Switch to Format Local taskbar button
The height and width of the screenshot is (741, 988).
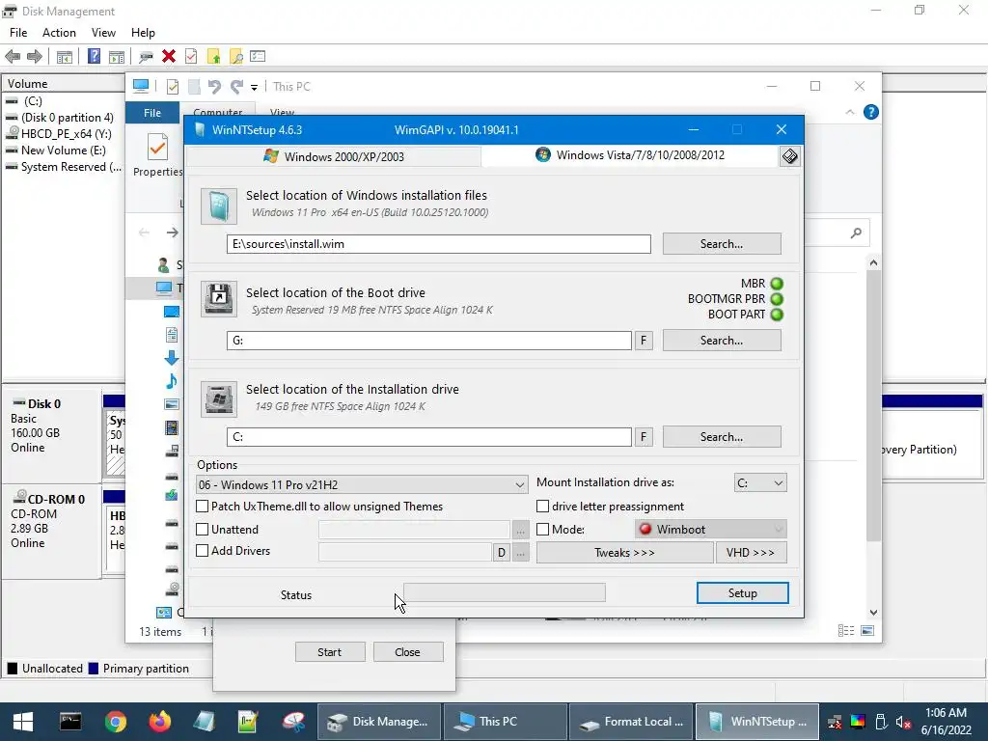point(631,722)
